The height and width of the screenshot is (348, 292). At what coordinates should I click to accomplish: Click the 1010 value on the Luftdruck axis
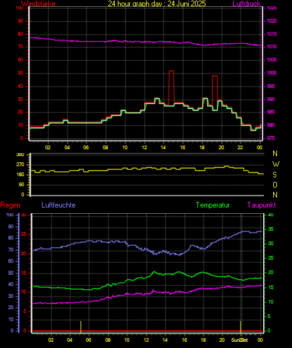271,46
